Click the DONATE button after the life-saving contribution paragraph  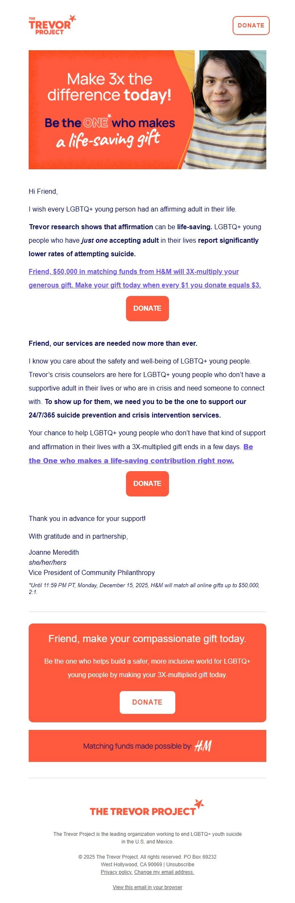[147, 484]
